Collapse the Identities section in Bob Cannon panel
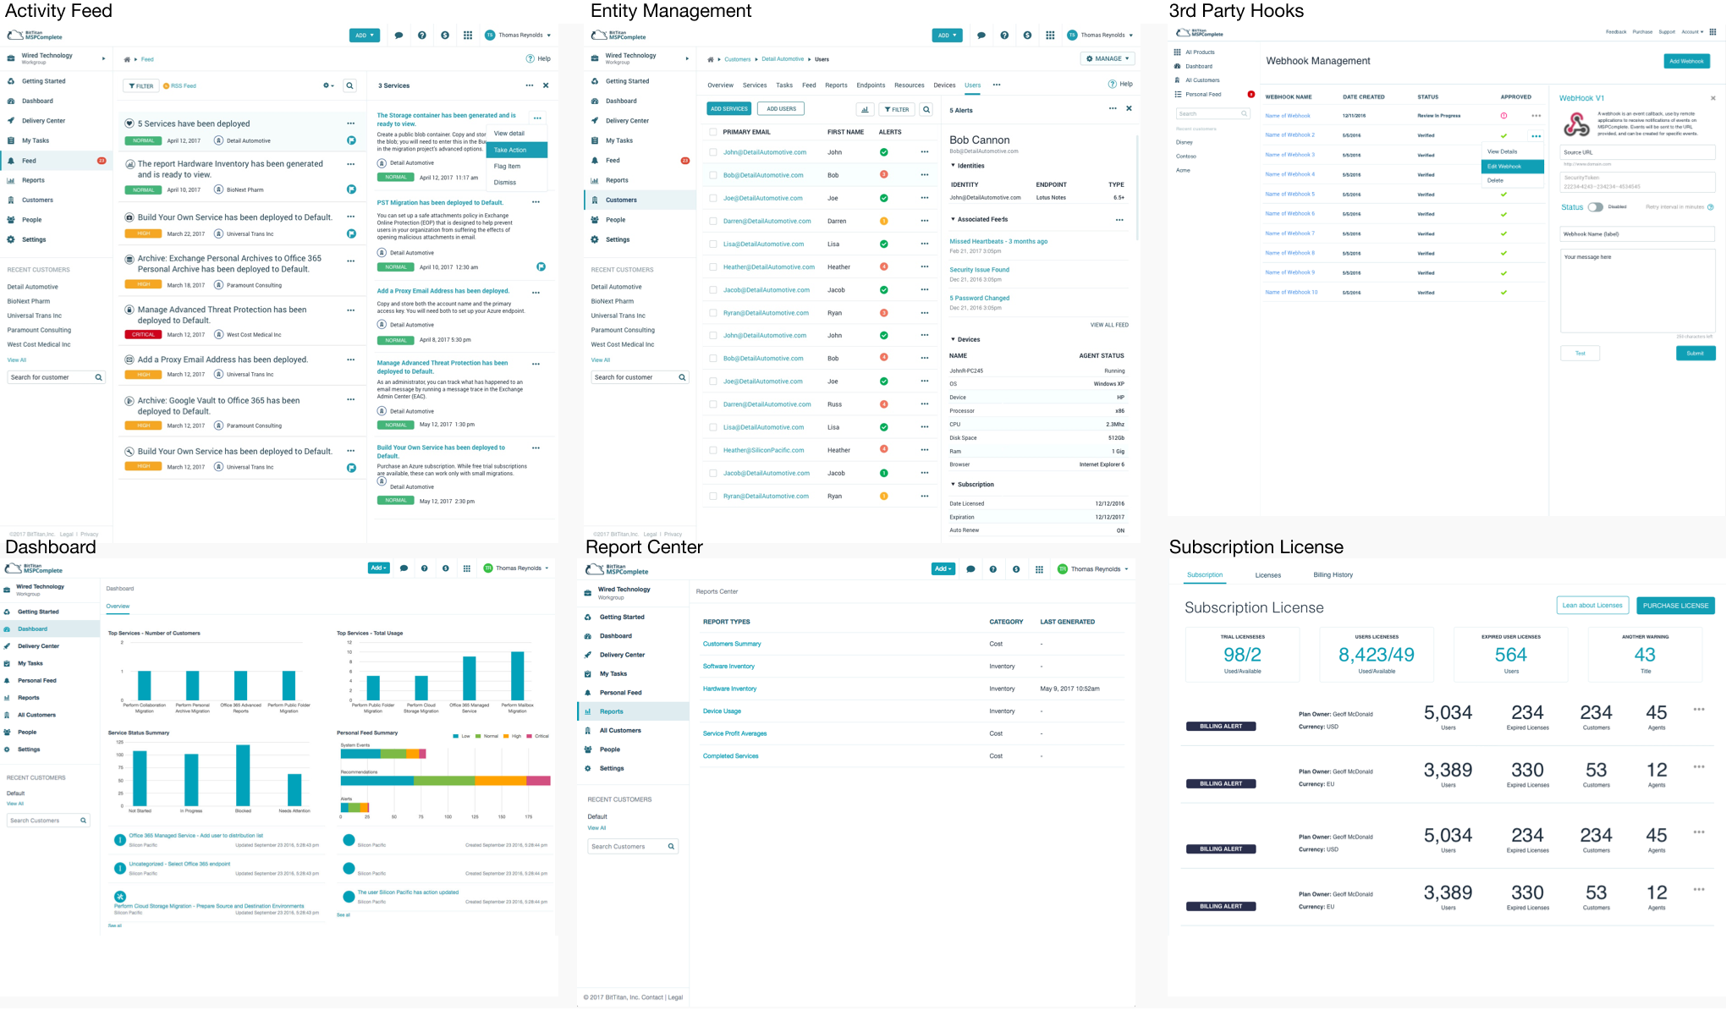1726x1010 pixels. (x=953, y=166)
